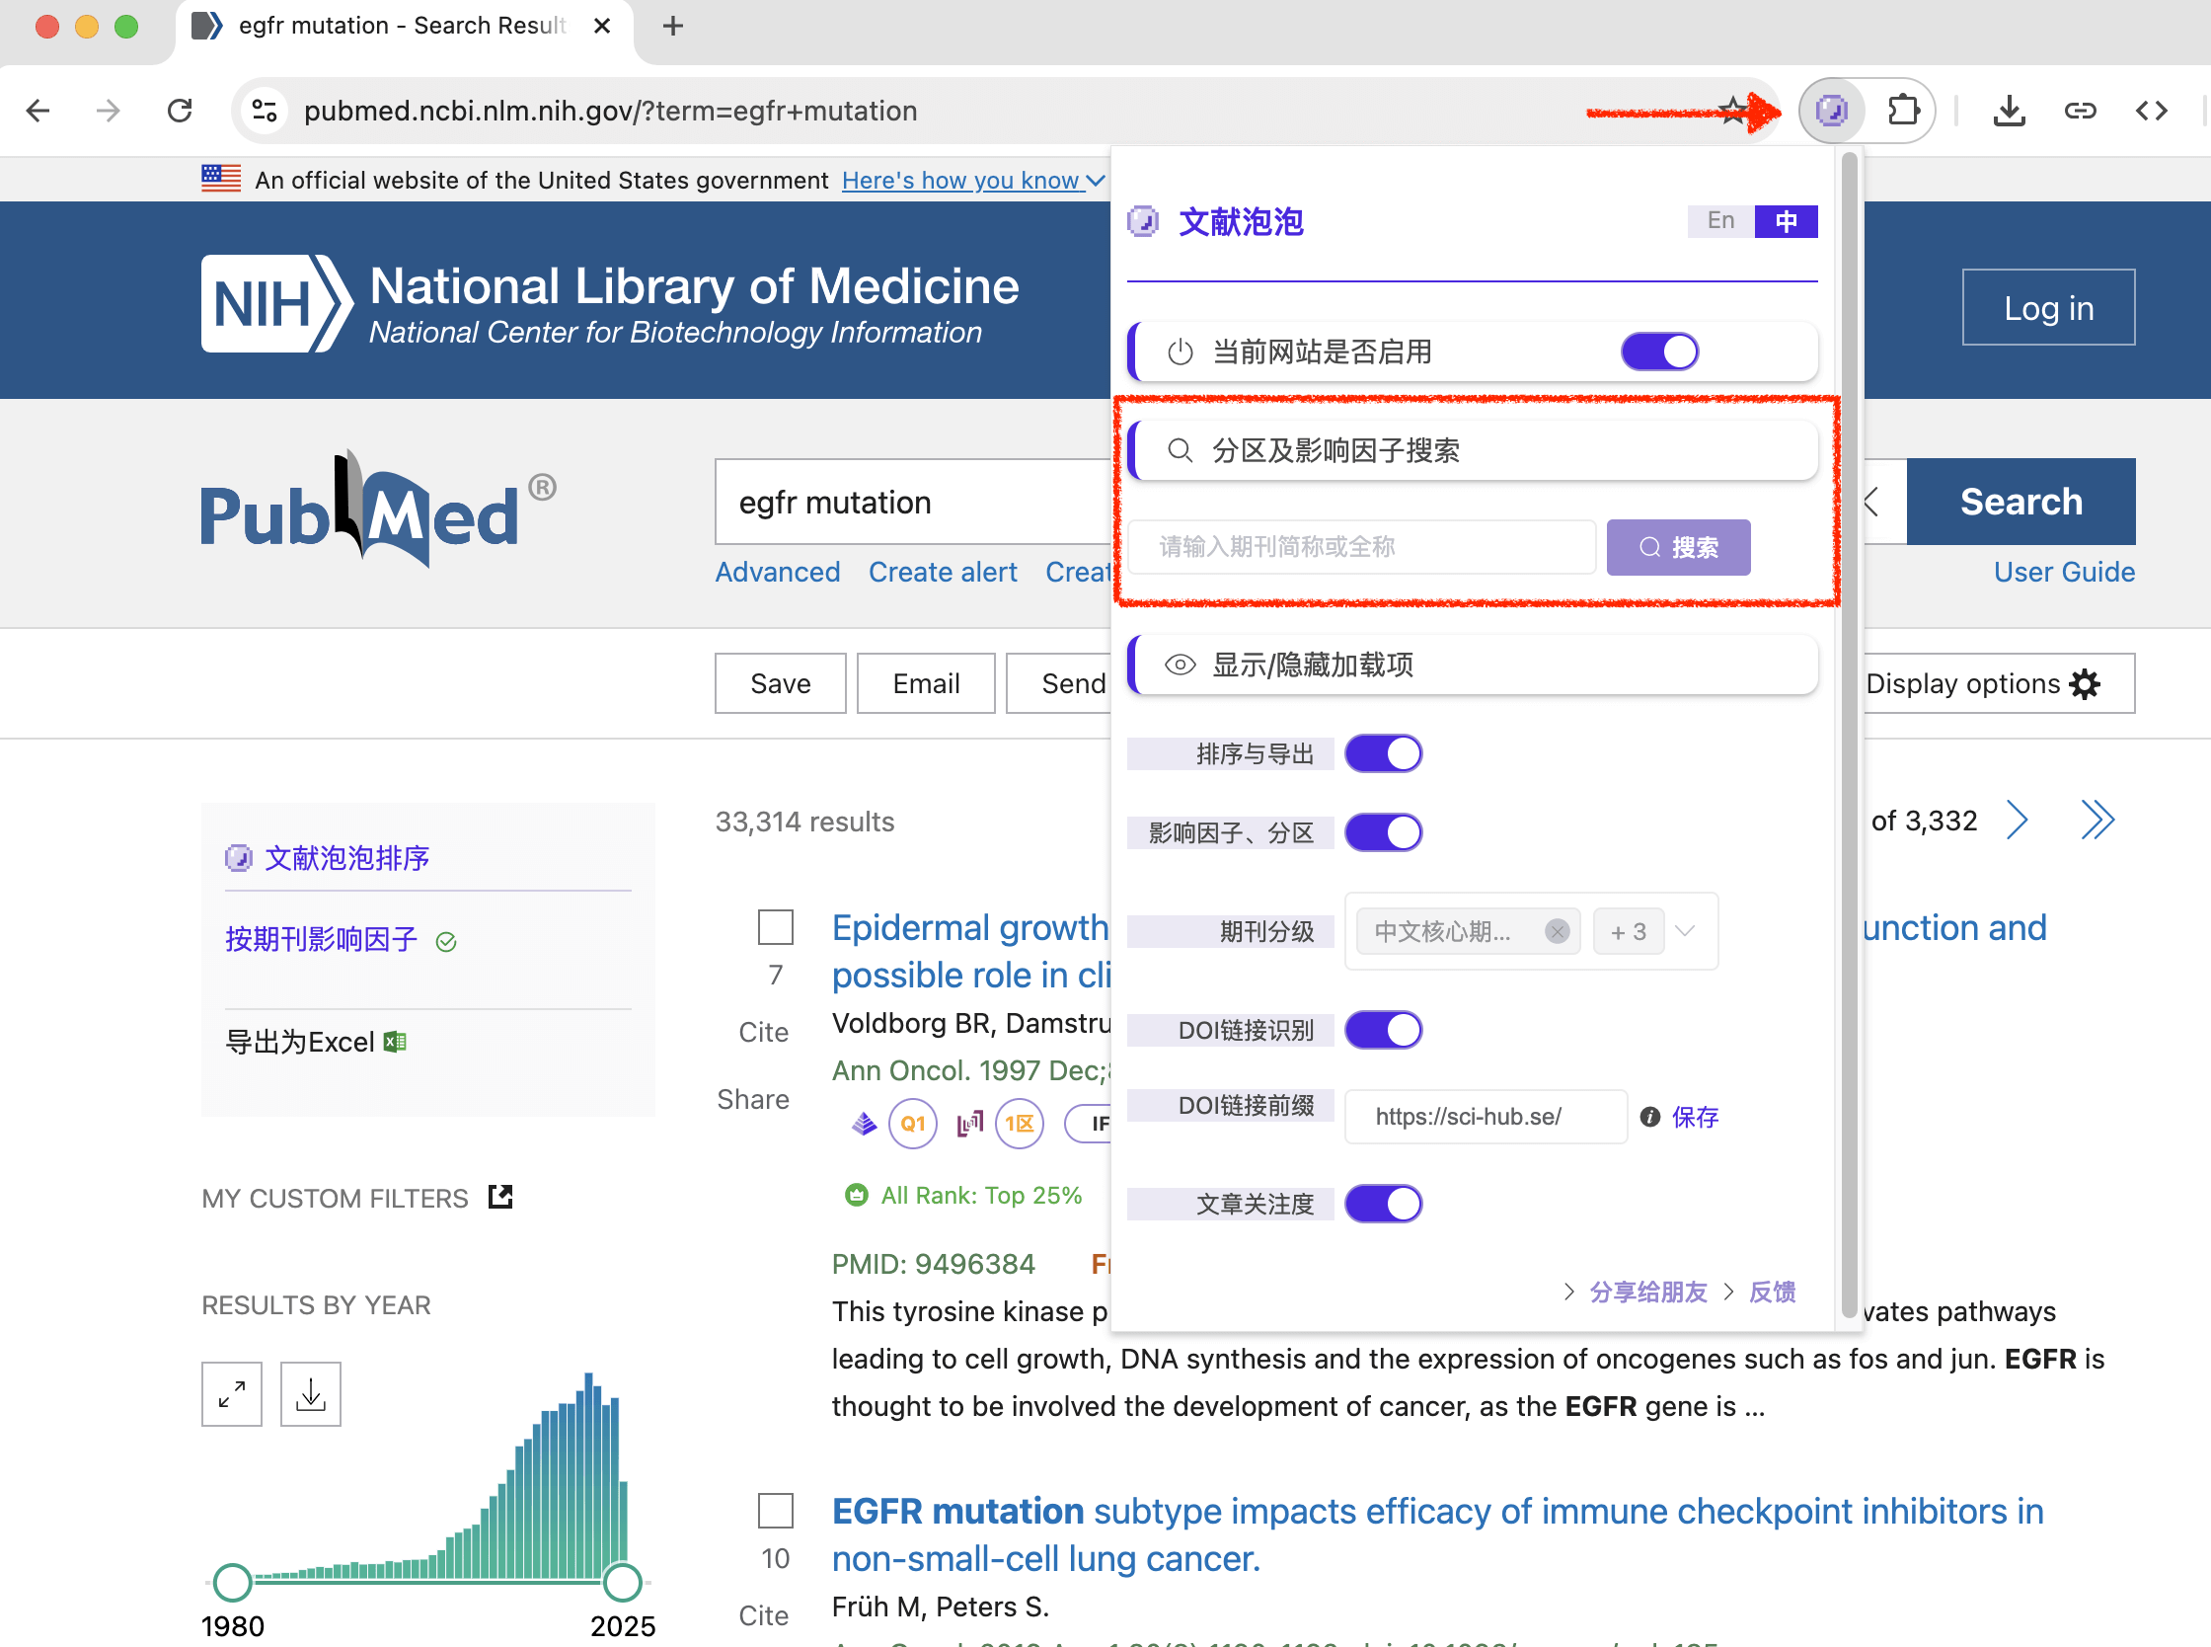
Task: Open the Create alert link
Action: click(943, 572)
